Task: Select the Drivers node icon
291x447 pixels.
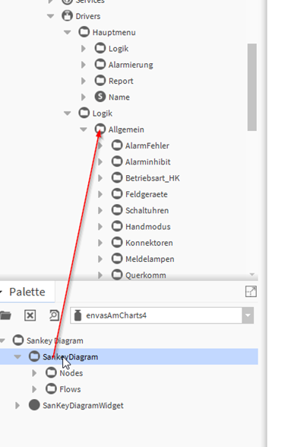Action: tap(67, 16)
